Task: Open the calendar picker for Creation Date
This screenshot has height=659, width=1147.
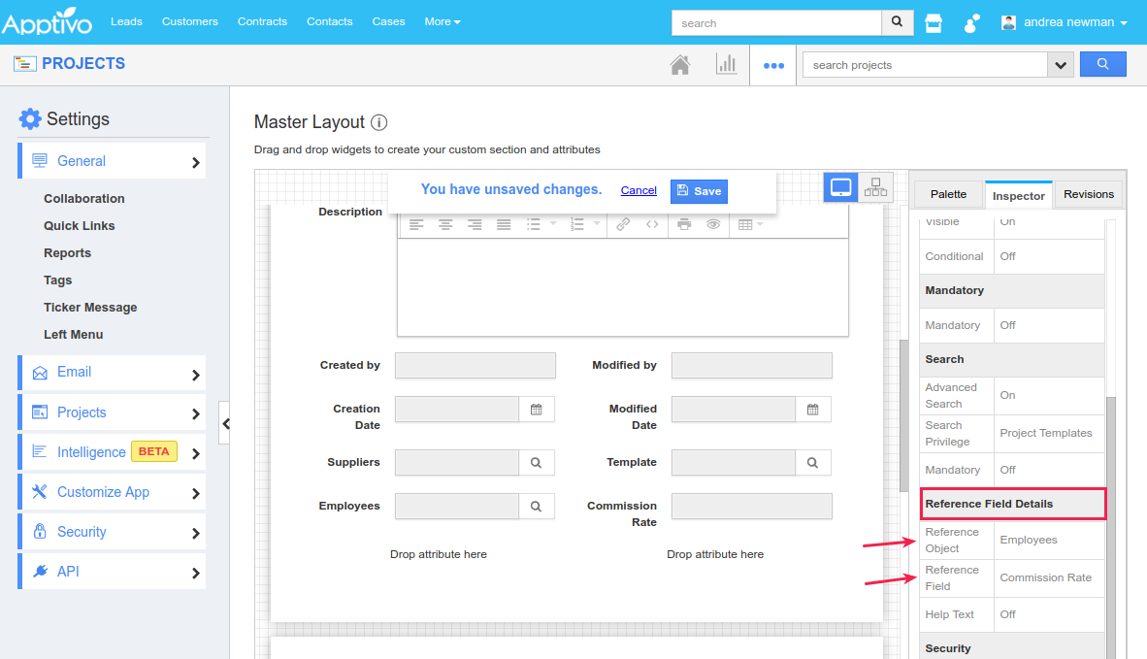Action: (x=538, y=409)
